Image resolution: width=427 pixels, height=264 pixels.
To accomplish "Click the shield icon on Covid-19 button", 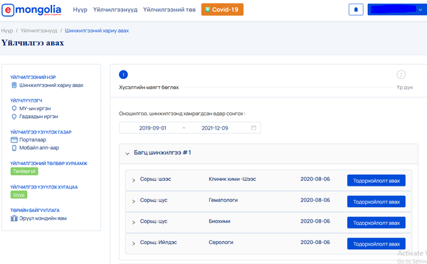I will tap(208, 9).
